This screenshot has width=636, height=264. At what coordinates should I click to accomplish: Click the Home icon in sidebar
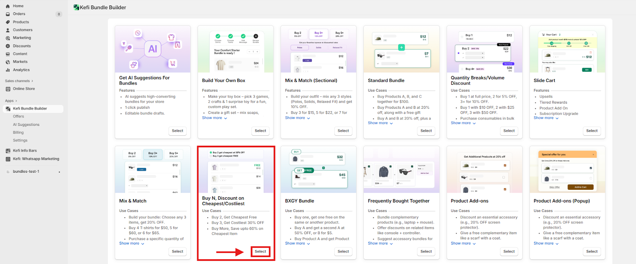click(x=8, y=6)
